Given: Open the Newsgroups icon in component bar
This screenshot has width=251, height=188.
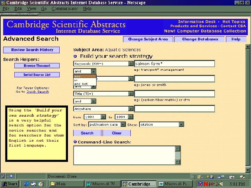Looking at the screenshot, I should [x=221, y=177].
